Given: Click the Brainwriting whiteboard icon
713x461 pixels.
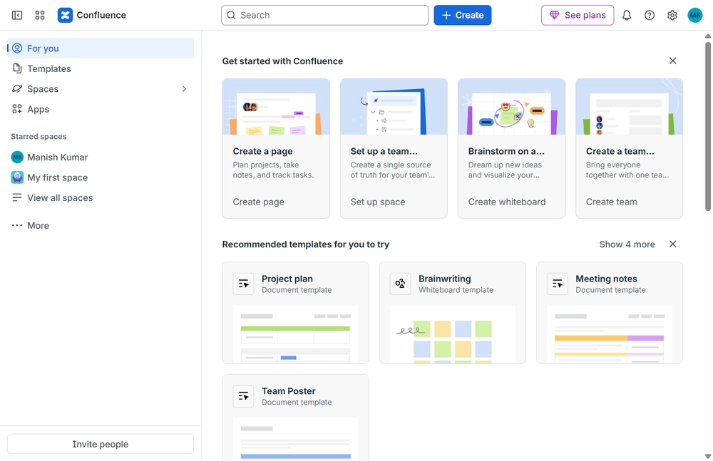Looking at the screenshot, I should pyautogui.click(x=400, y=284).
